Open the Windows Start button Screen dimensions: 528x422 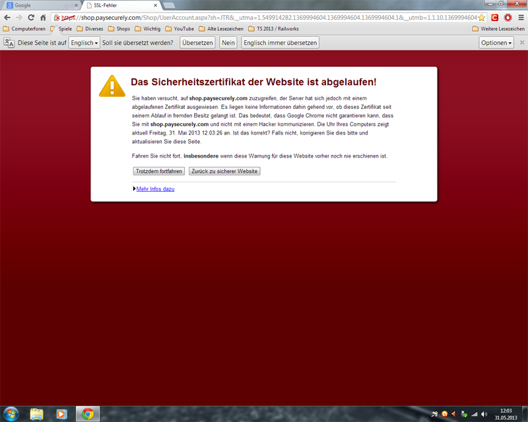(x=11, y=414)
